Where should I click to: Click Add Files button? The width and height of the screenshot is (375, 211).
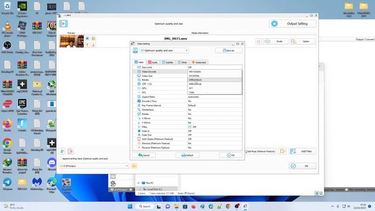(302, 151)
